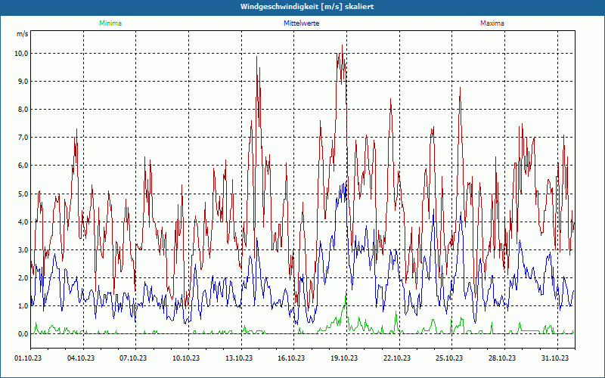The width and height of the screenshot is (605, 378).
Task: Click the m/s unit label
Action: [23, 34]
